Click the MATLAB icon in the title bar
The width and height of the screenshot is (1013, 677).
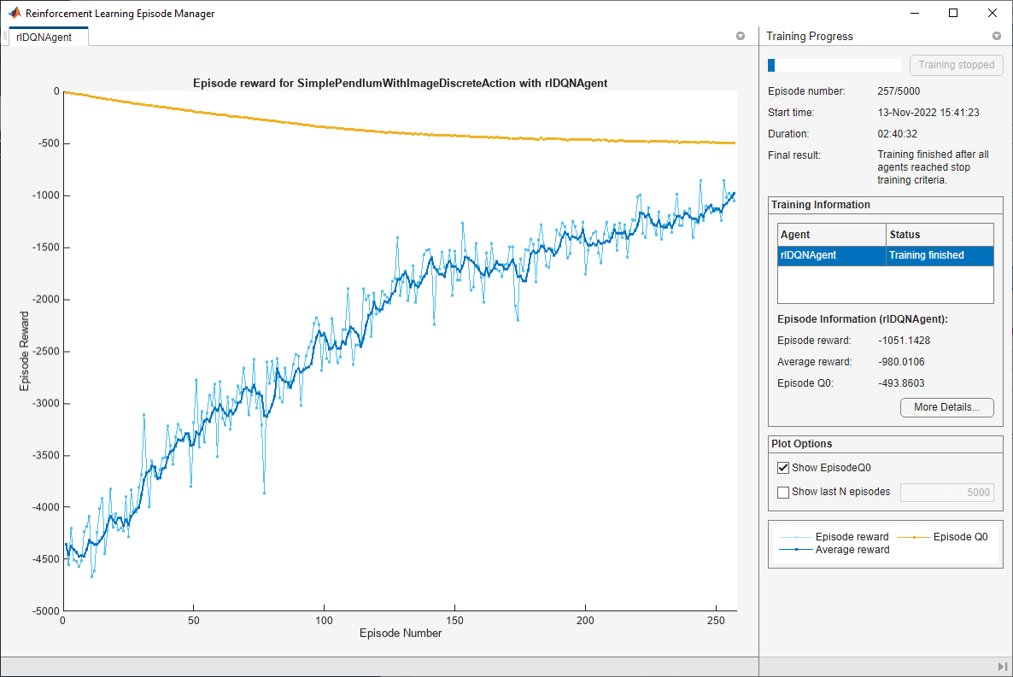(13, 14)
